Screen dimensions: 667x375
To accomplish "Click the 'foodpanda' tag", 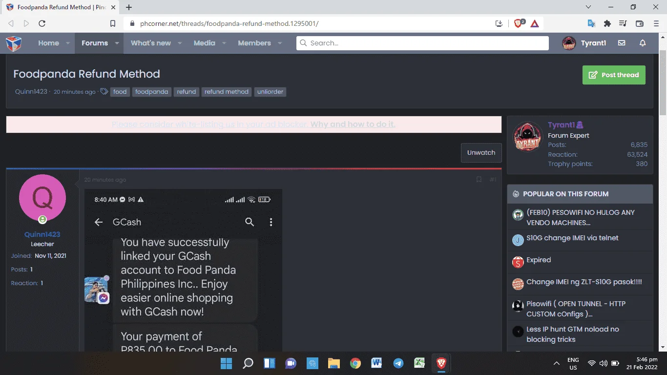I will 151,91.
